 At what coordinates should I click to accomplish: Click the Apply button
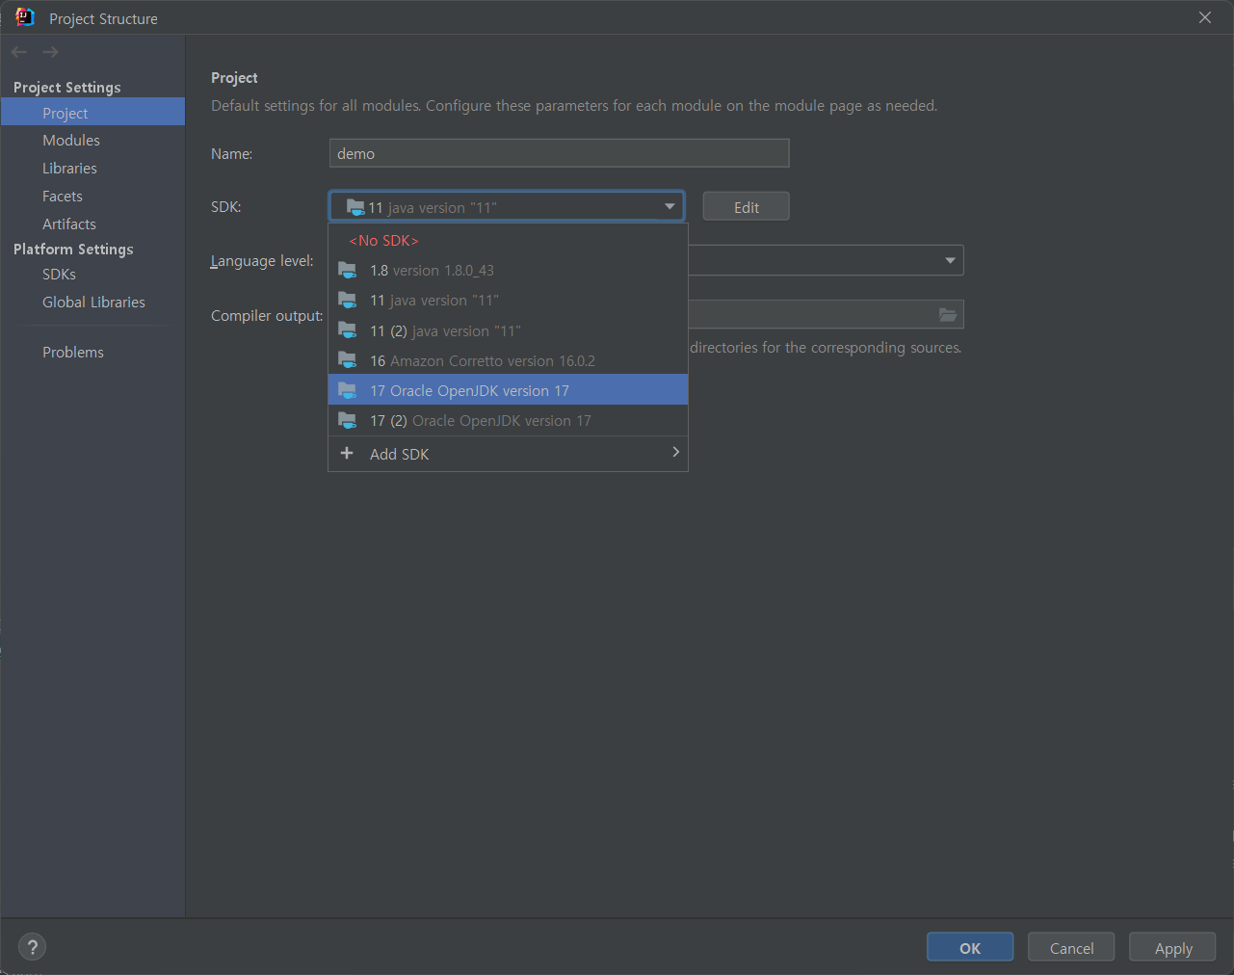point(1172,947)
